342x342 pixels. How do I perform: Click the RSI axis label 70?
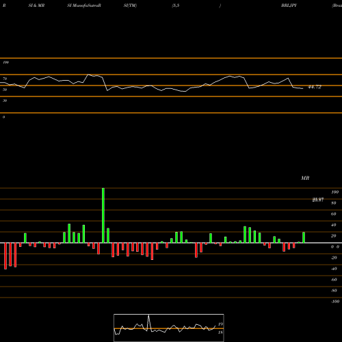tap(5, 79)
